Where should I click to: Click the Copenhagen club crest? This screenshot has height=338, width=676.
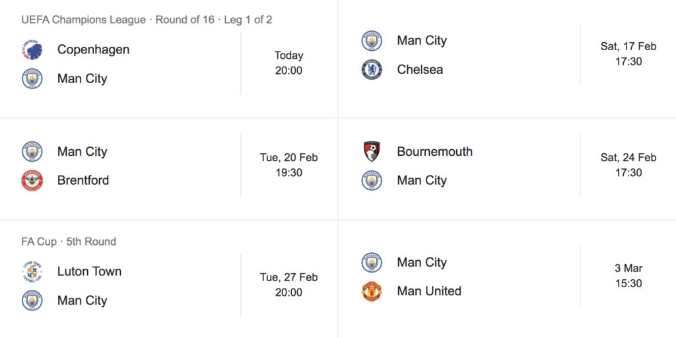pyautogui.click(x=32, y=50)
